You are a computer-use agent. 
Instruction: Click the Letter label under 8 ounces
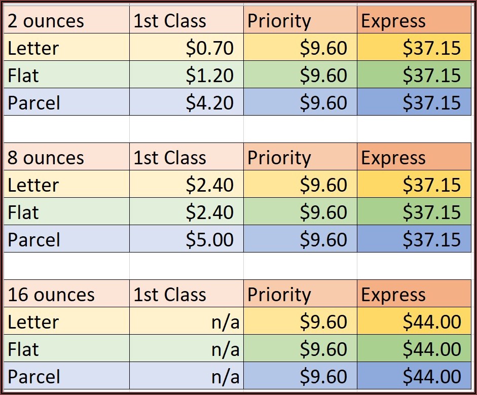(33, 185)
